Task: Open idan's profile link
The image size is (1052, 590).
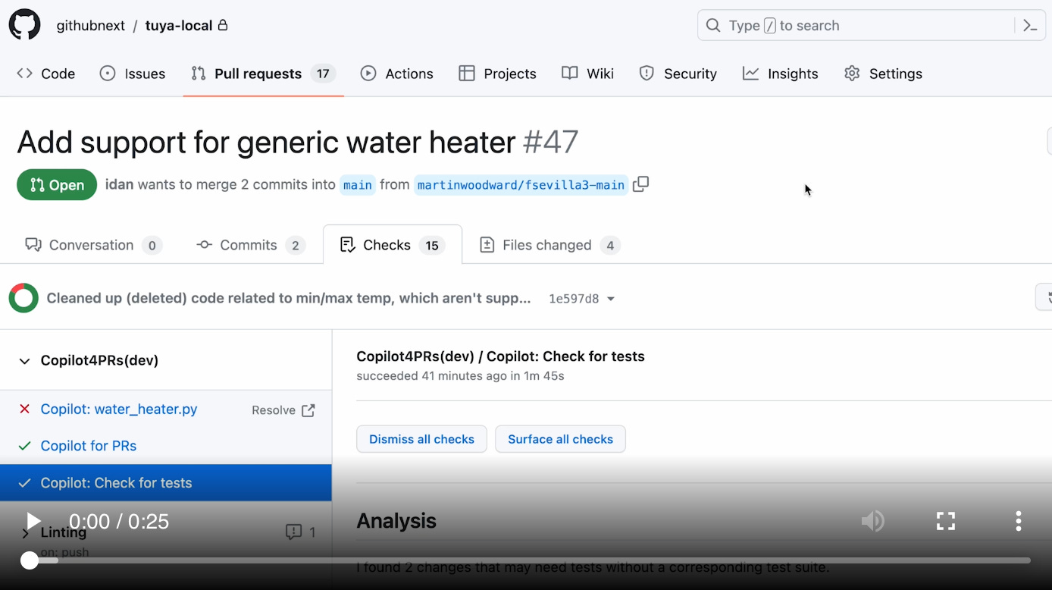Action: click(119, 184)
